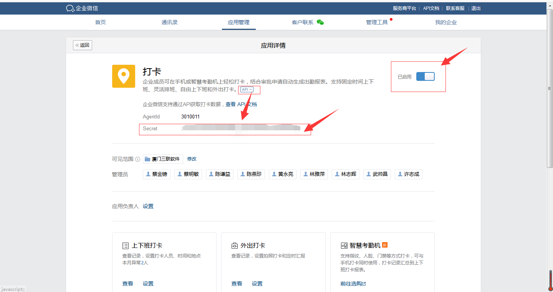Click the orange 新 badge

point(385,245)
